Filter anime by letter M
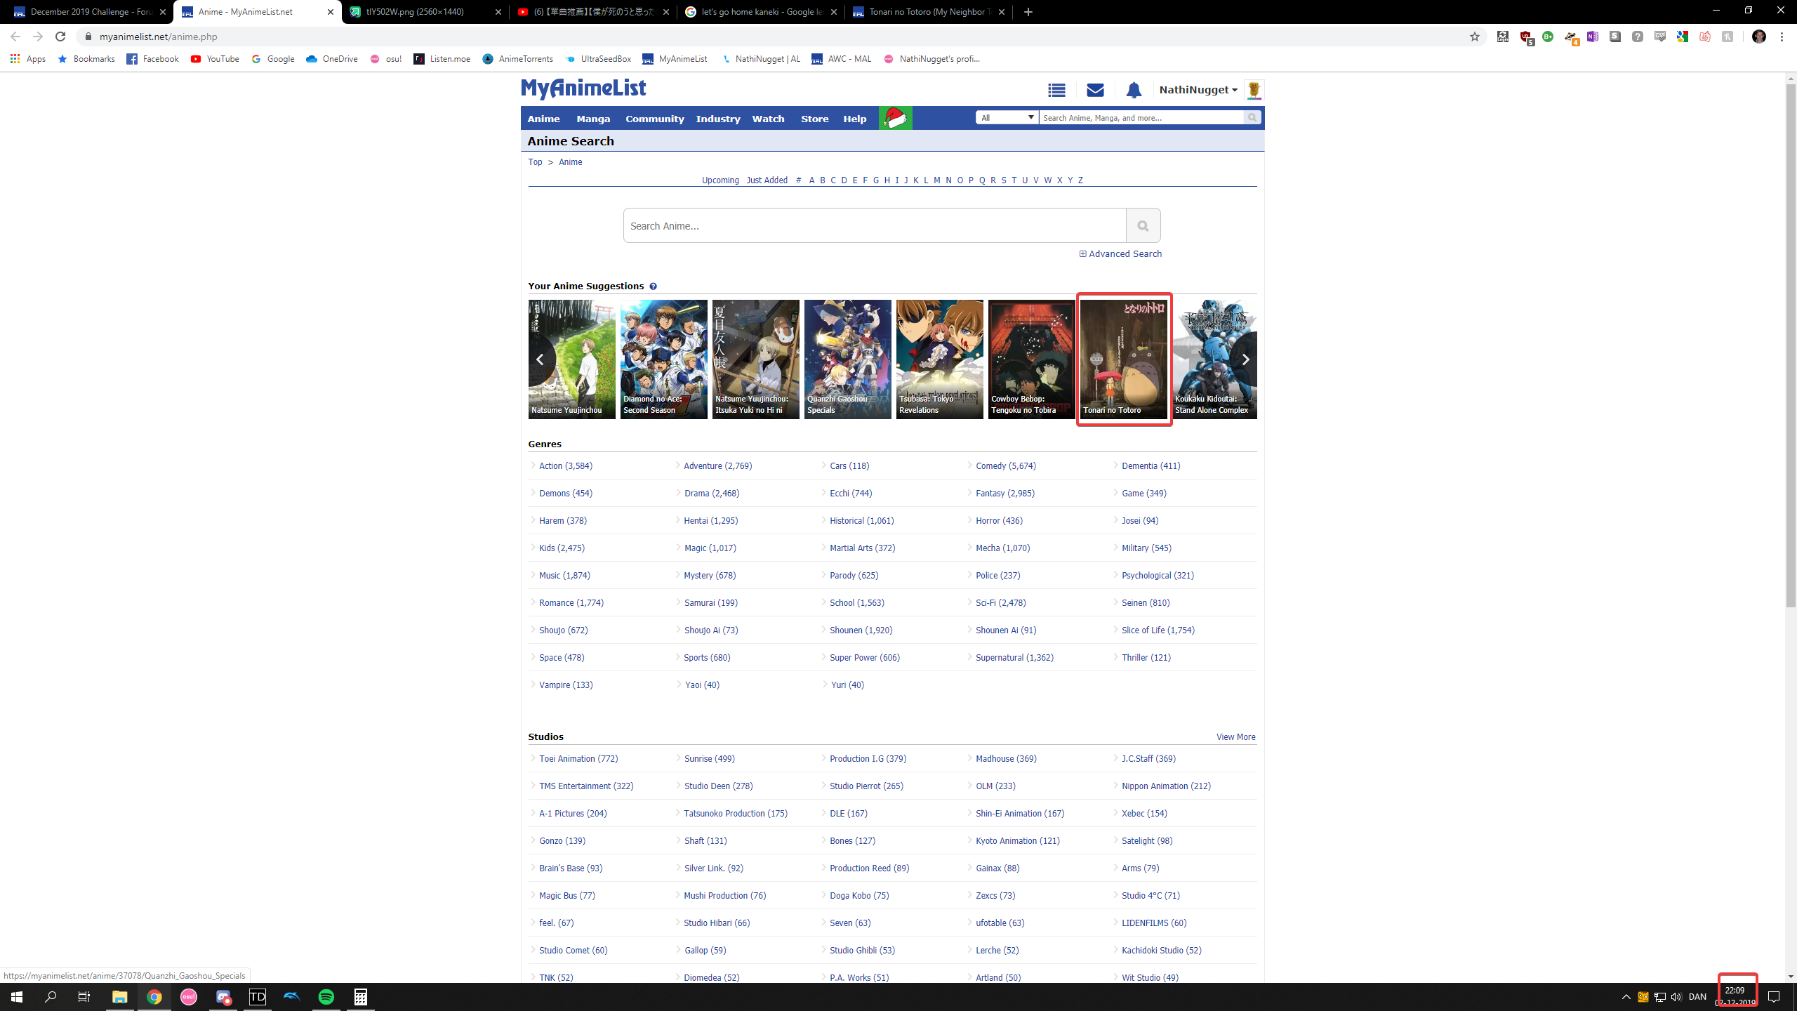1797x1011 pixels. (x=936, y=180)
